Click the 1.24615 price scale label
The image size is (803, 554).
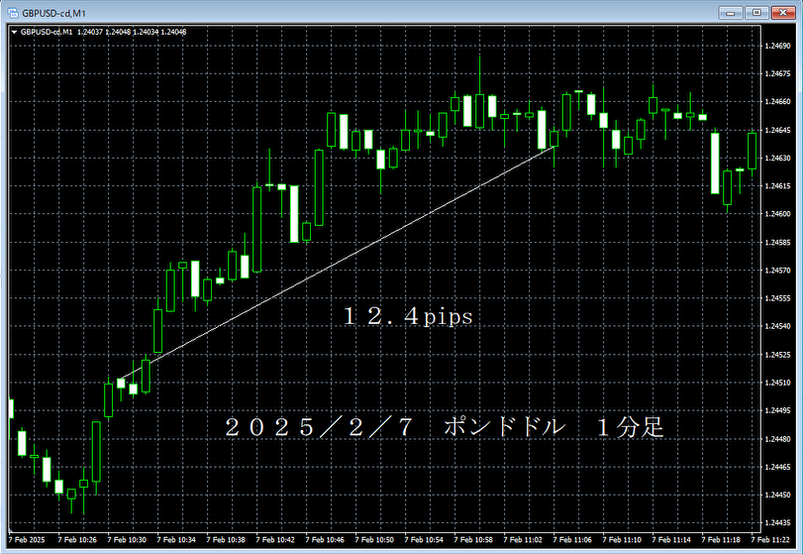tap(777, 186)
